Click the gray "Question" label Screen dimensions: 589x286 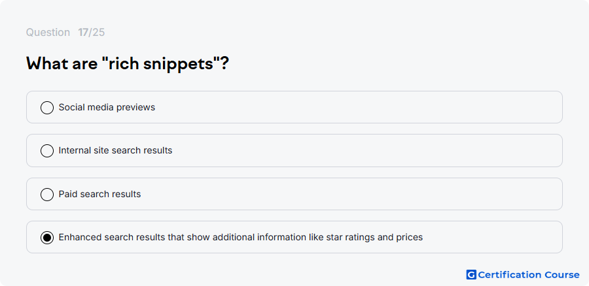pos(48,33)
